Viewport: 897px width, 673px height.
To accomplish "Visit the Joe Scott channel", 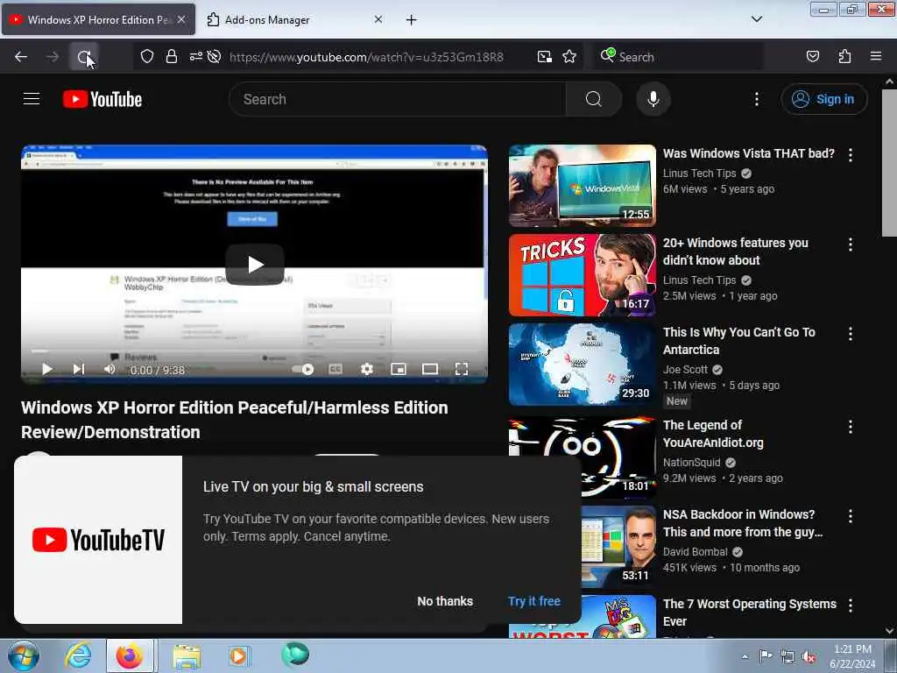I will 685,370.
